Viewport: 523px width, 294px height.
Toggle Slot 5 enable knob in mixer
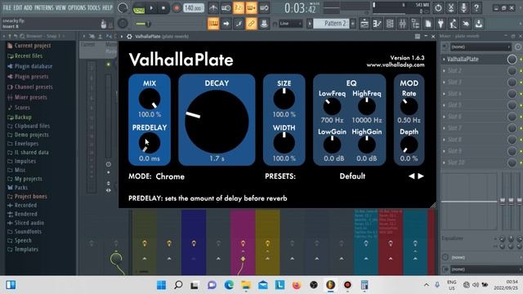pos(512,105)
